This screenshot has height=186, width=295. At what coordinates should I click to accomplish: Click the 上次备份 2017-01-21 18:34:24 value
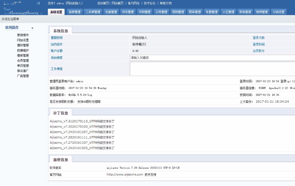click(x=272, y=101)
